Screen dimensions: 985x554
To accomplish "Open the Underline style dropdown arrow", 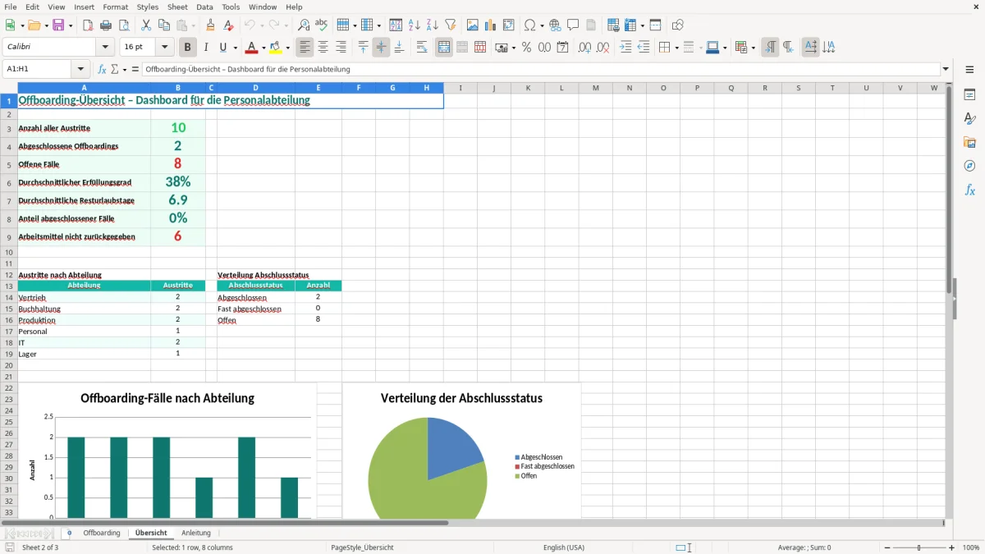I will [x=235, y=48].
